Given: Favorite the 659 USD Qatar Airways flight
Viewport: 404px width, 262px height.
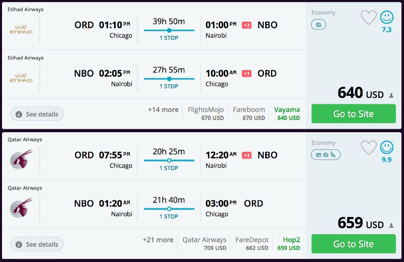Looking at the screenshot, I should coord(369,147).
